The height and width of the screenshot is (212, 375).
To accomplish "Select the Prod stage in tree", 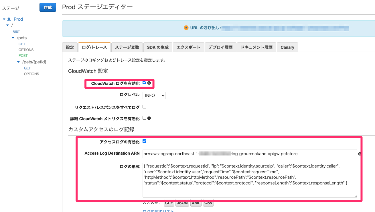I will click(x=18, y=19).
